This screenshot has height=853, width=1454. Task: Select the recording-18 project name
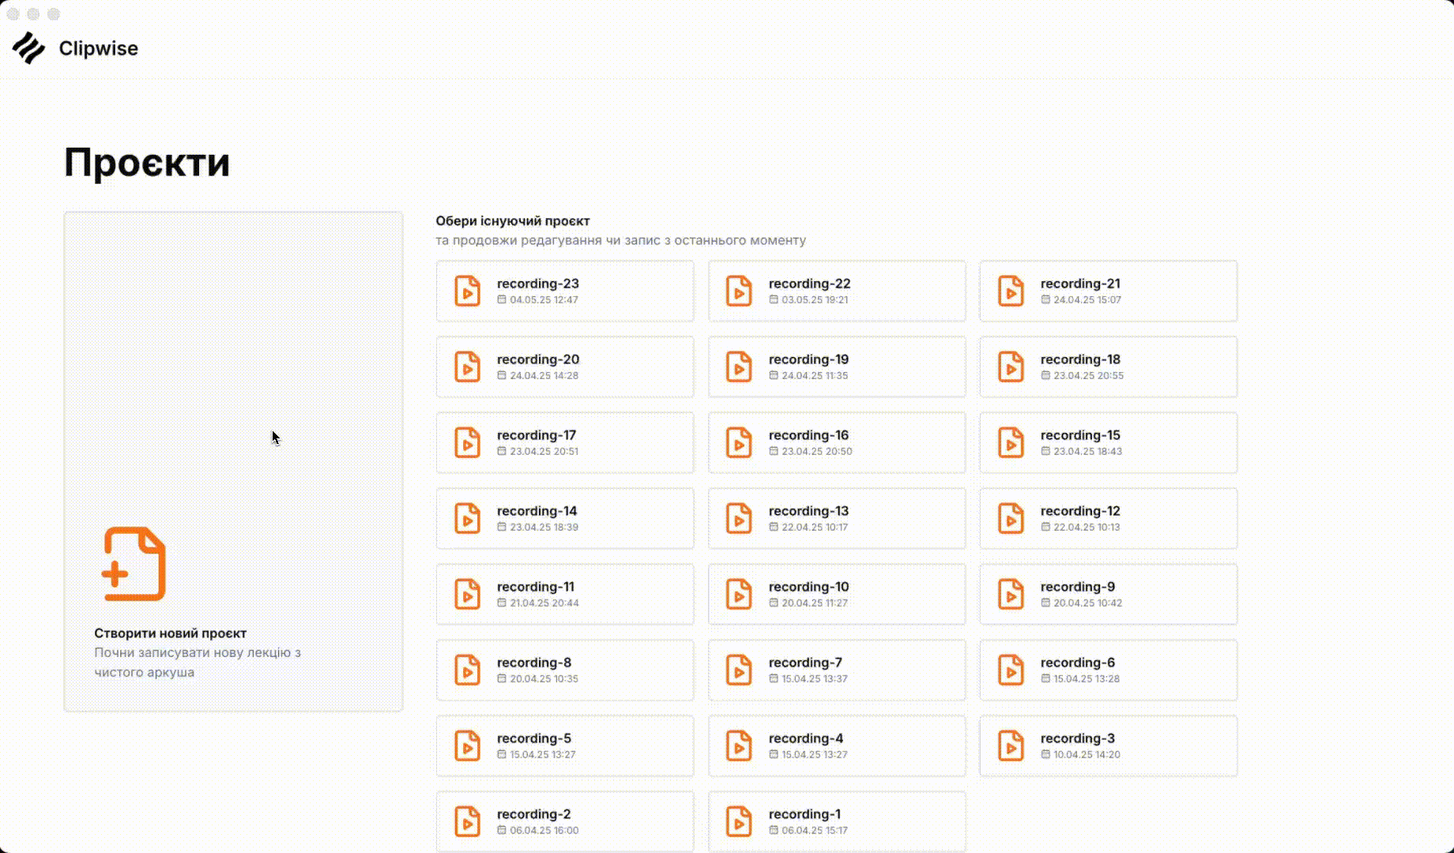(1080, 359)
